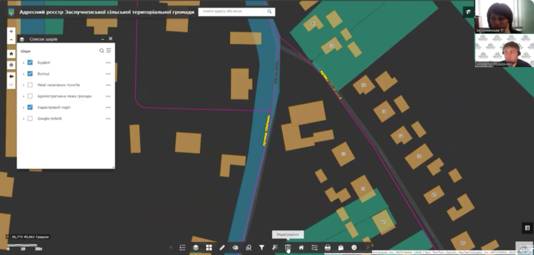Open the filter funnel tool
The image size is (534, 255).
(262, 248)
